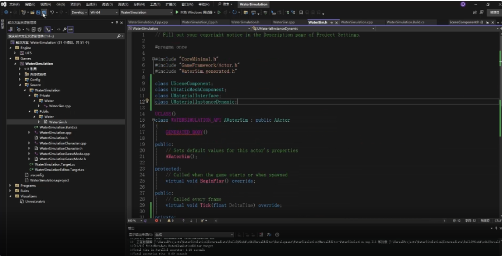This screenshot has height=256, width=502.
Task: Click Solution Explorer pending changes clock icon
Action: pyautogui.click(x=18, y=30)
